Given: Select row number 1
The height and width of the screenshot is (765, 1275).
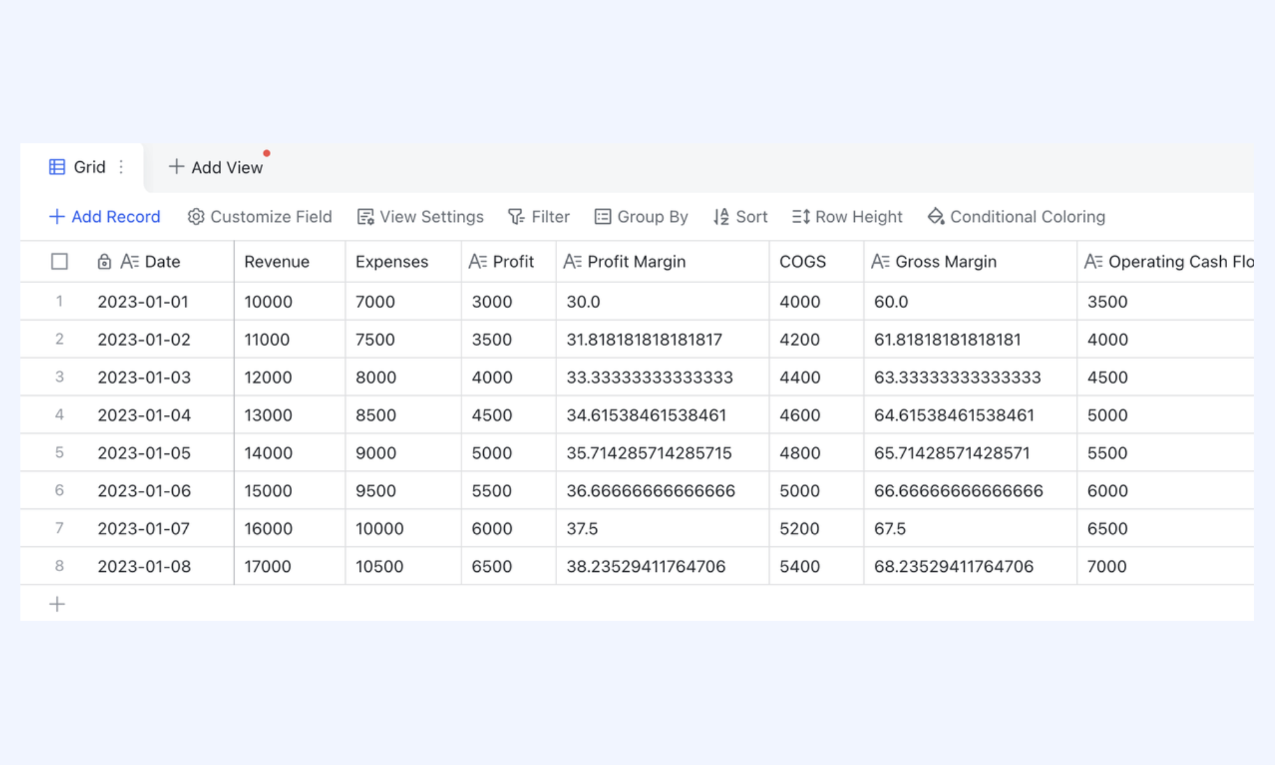Looking at the screenshot, I should pos(59,301).
